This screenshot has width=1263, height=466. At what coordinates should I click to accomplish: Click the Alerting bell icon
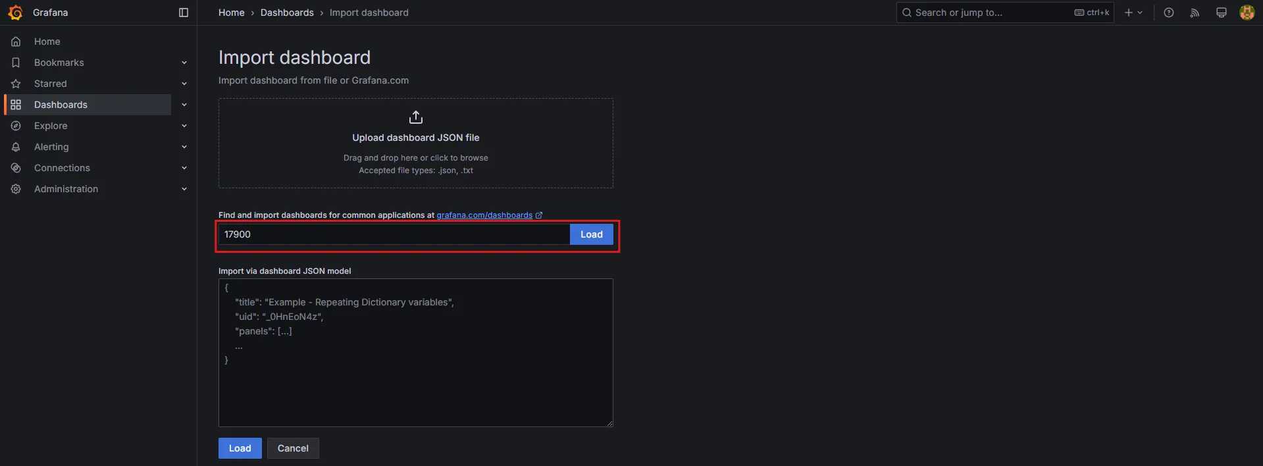[16, 147]
